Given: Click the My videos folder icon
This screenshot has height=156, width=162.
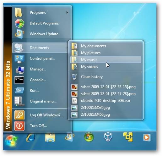Looking at the screenshot, I should coord(74,67).
